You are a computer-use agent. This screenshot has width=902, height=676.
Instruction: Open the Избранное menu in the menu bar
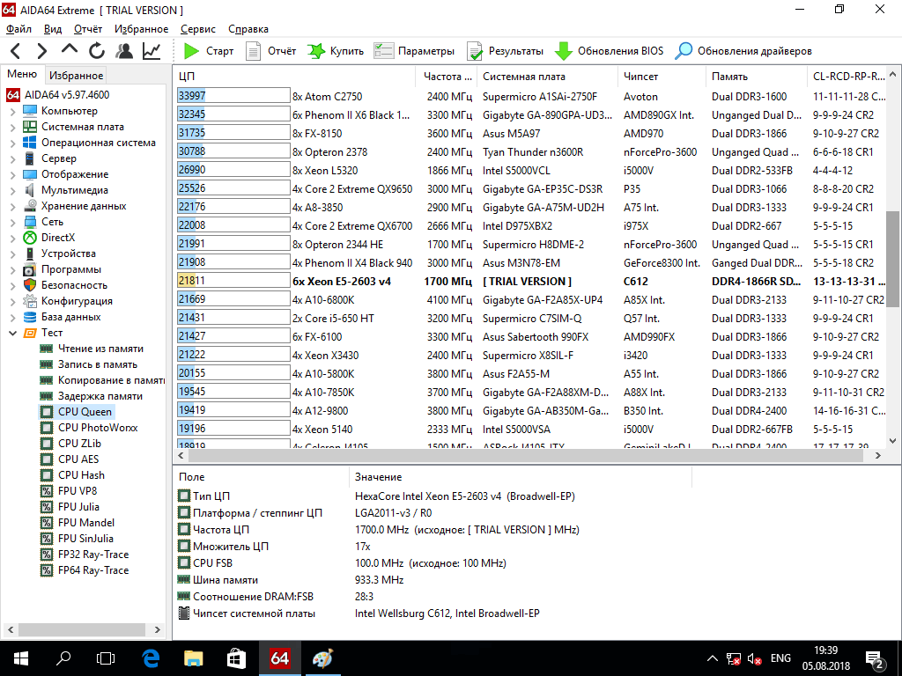(x=142, y=29)
